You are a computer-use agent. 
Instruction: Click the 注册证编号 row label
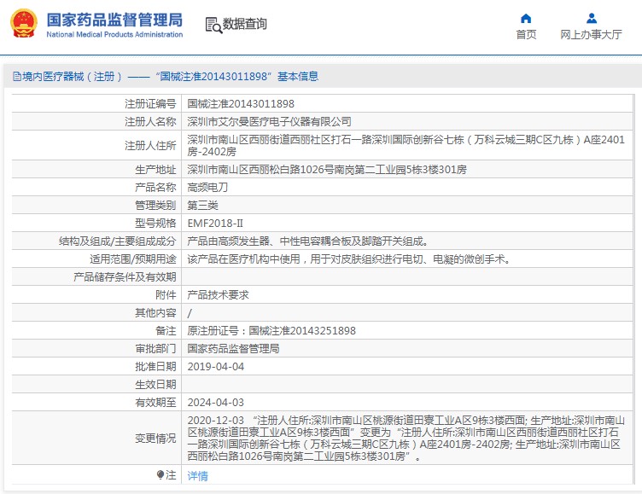coord(150,104)
